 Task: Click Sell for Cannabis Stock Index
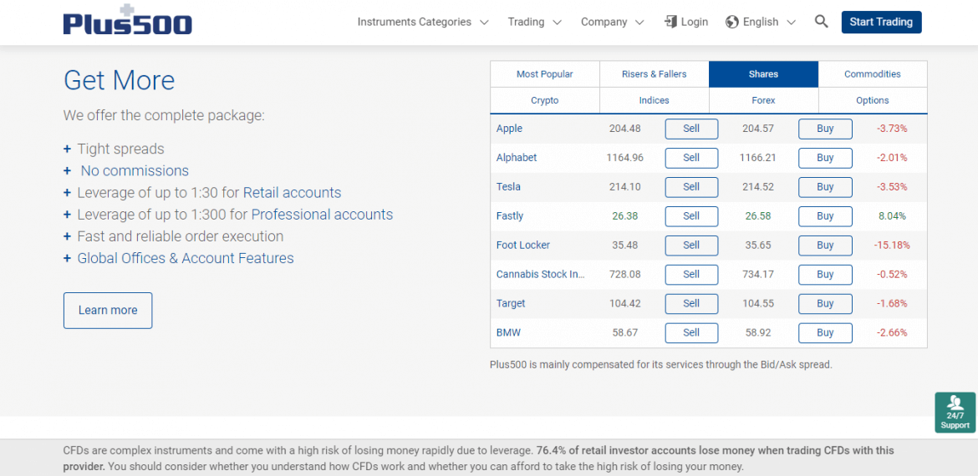691,274
